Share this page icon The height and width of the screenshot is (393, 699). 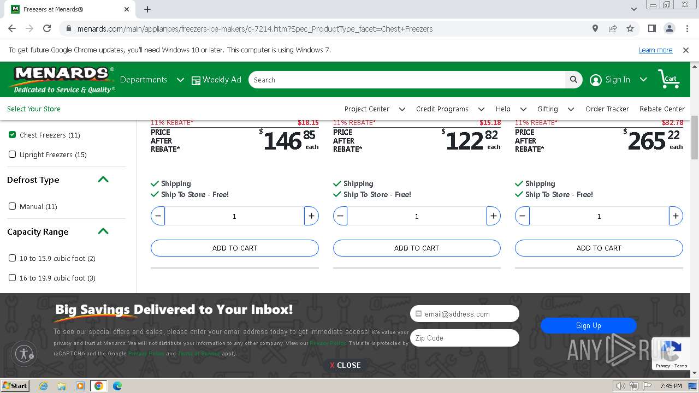613,28
